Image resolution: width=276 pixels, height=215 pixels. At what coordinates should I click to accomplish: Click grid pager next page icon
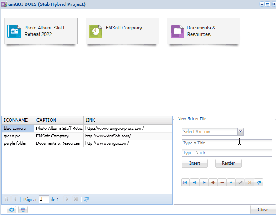coord(67,199)
